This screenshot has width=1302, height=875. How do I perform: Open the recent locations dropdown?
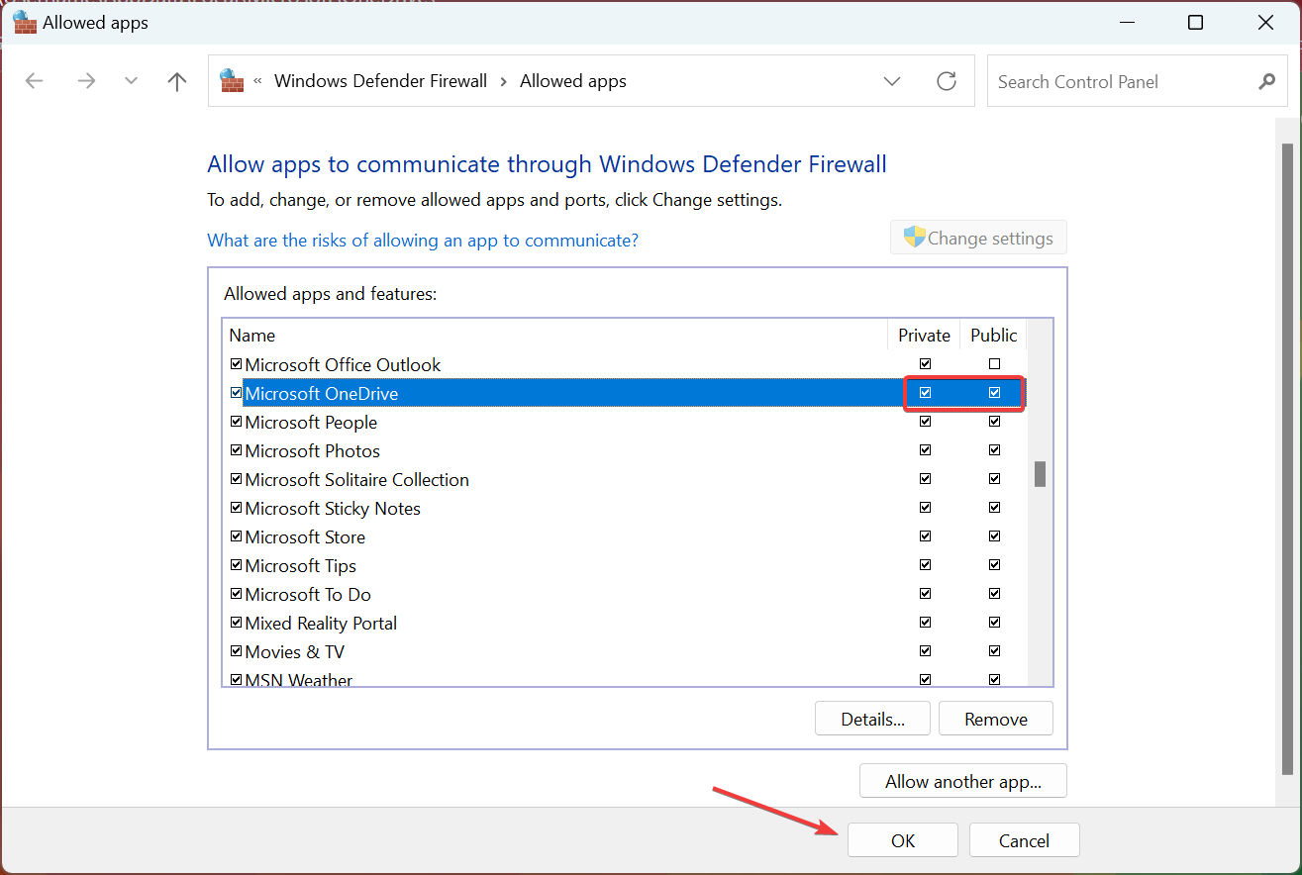tap(132, 81)
